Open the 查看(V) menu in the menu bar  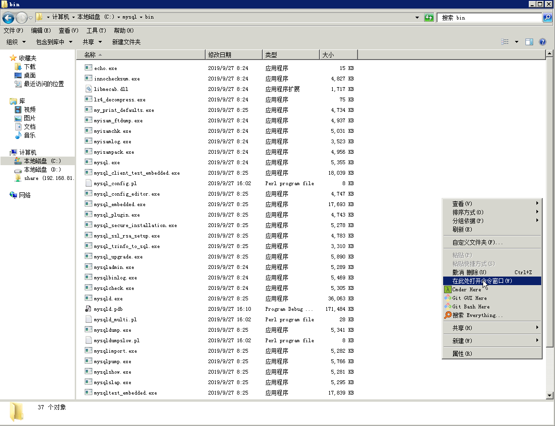tap(69, 30)
